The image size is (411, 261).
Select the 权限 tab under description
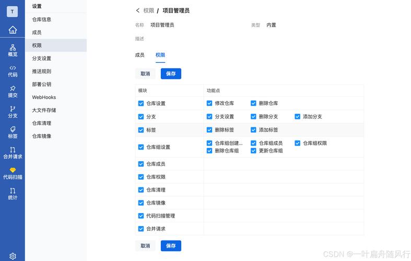(160, 55)
